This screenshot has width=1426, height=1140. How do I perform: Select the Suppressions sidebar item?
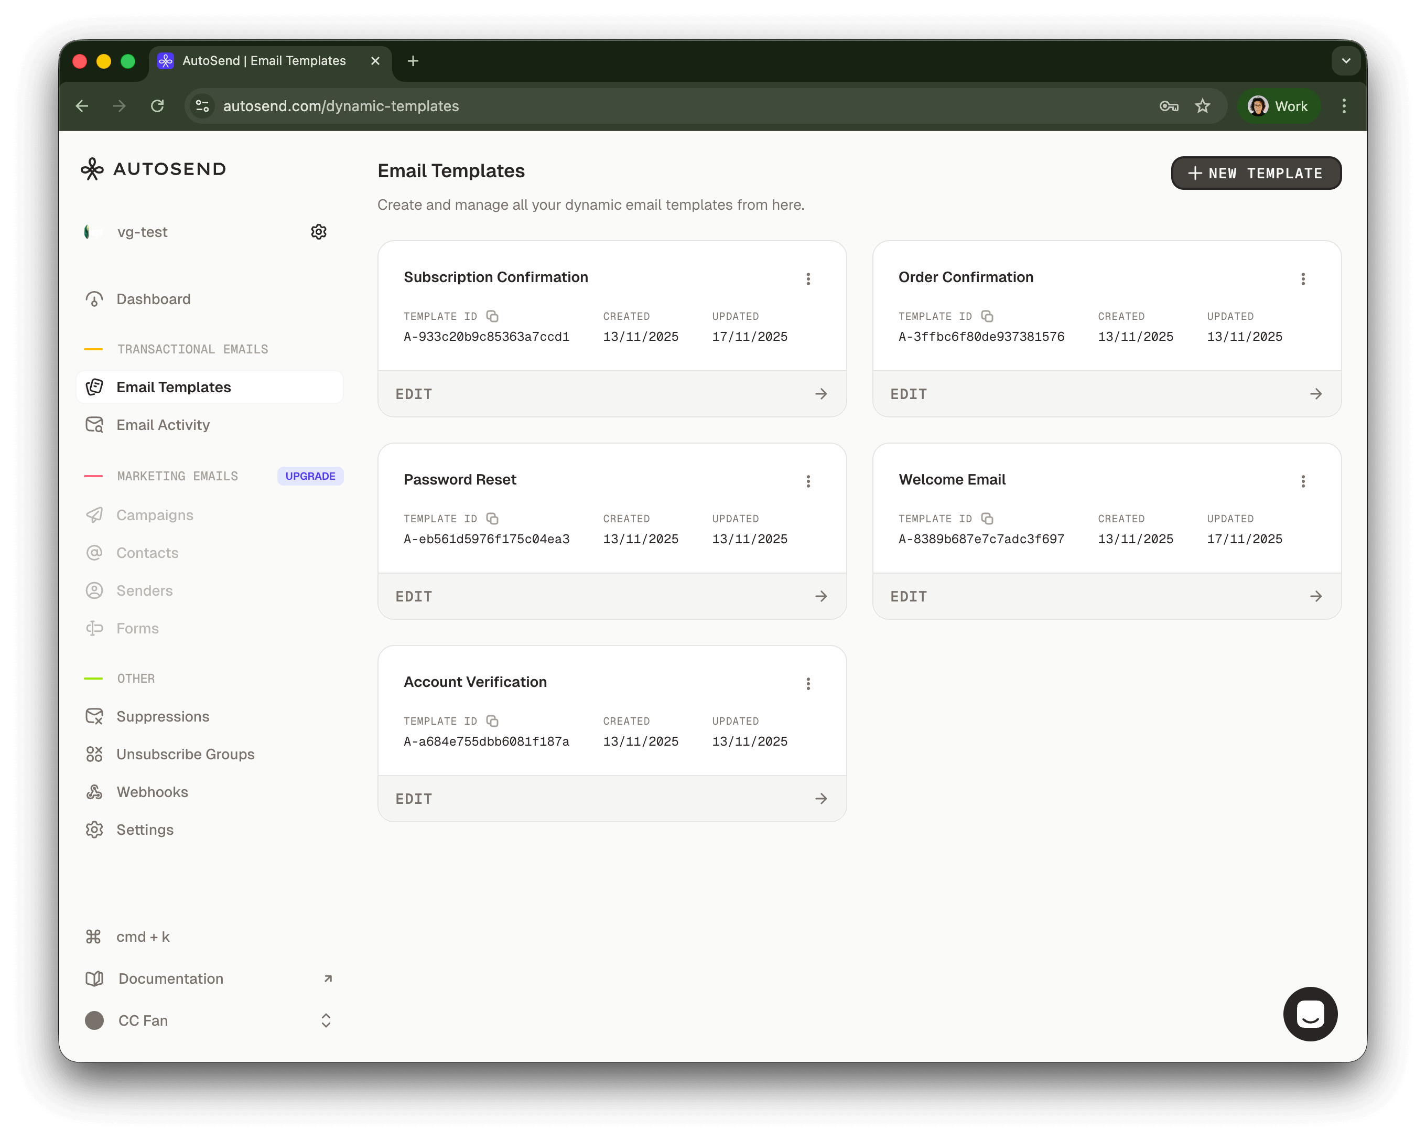pos(163,716)
